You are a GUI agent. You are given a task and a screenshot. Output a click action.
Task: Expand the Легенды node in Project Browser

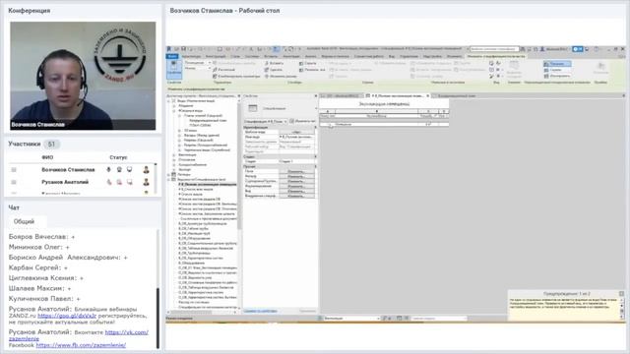pos(169,175)
